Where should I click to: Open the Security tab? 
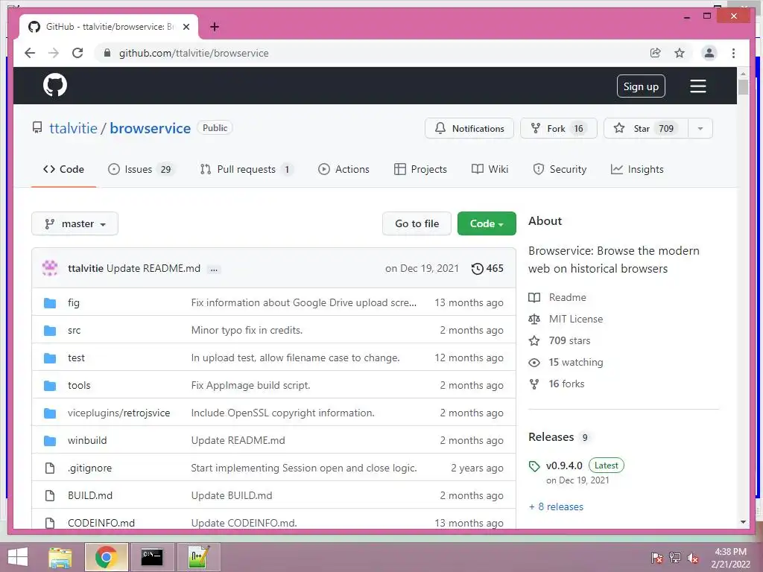pos(560,169)
